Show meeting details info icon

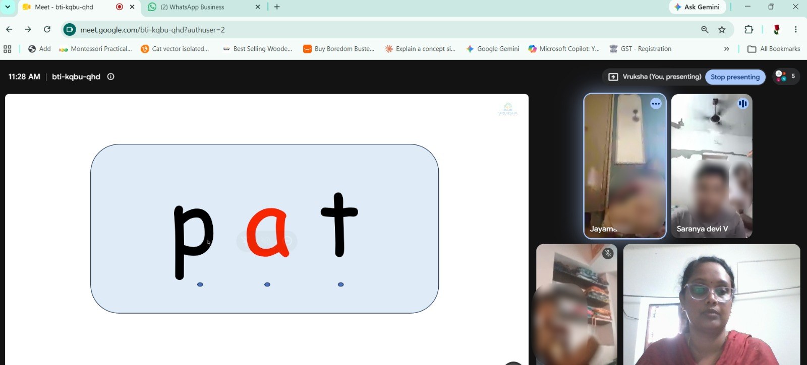(x=111, y=77)
